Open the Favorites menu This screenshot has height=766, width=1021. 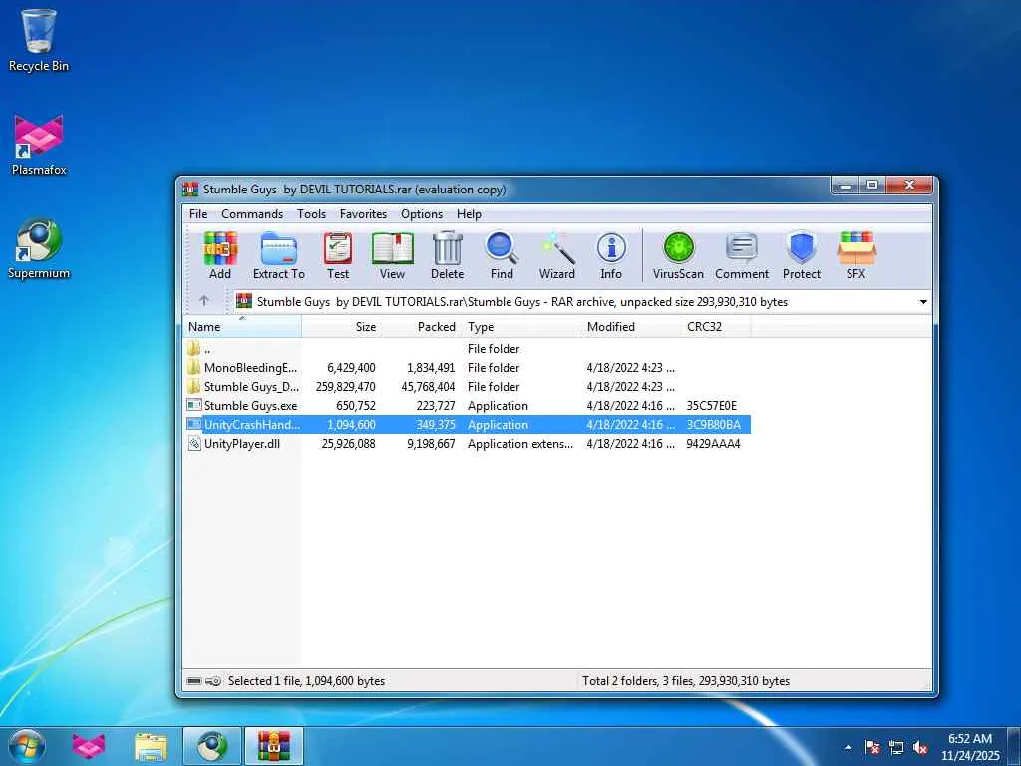[x=363, y=214]
